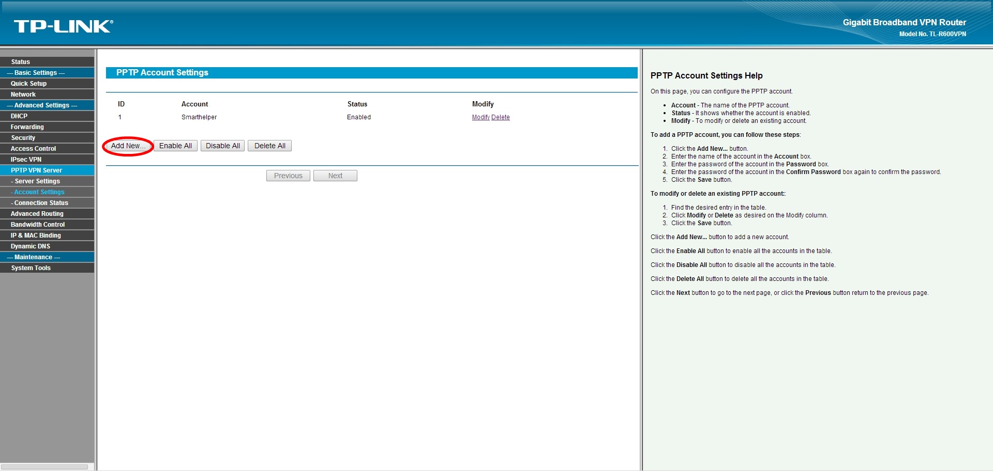Click the sidebar horizontal scrollbar
Screen dimensions: 993x471
click(x=44, y=466)
